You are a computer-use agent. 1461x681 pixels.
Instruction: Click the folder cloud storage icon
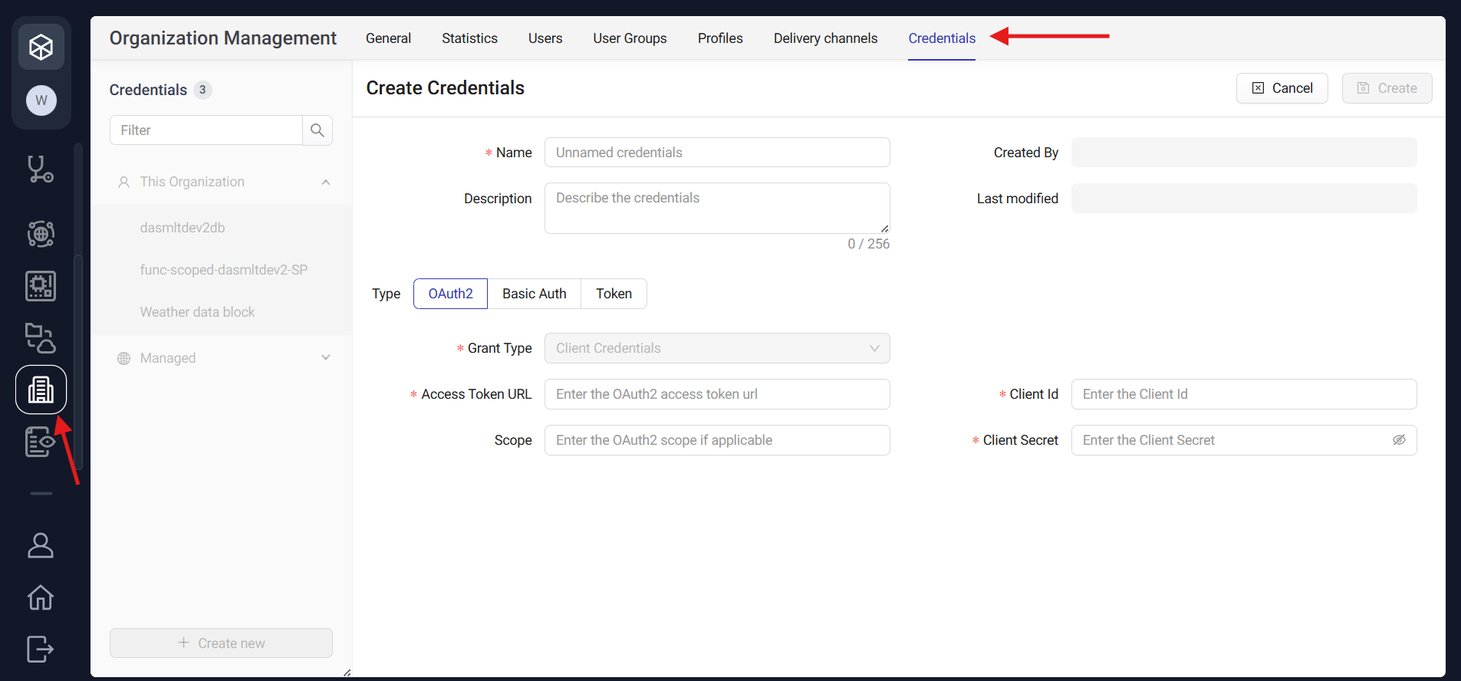pyautogui.click(x=41, y=338)
